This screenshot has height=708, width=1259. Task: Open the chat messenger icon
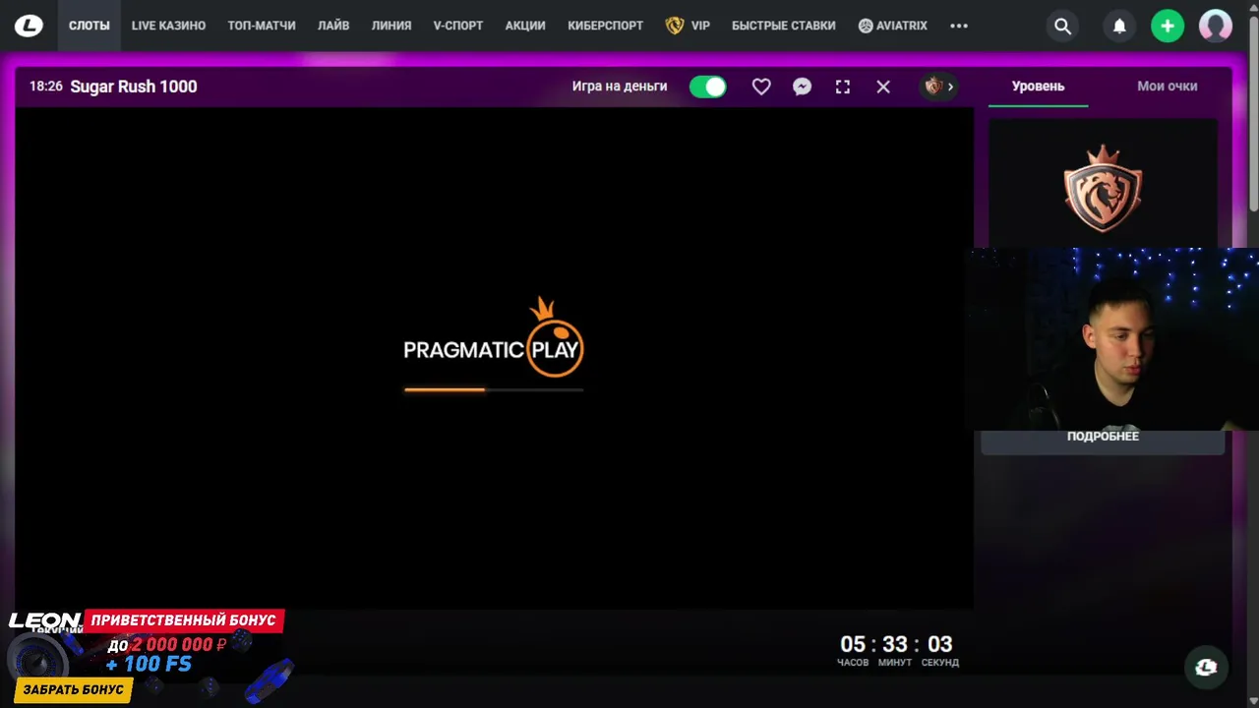pos(802,87)
